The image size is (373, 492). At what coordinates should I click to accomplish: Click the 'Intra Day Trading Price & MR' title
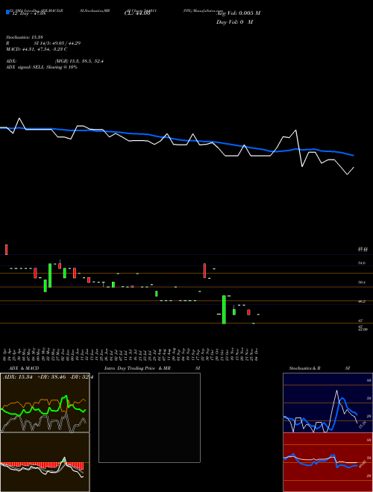click(137, 368)
